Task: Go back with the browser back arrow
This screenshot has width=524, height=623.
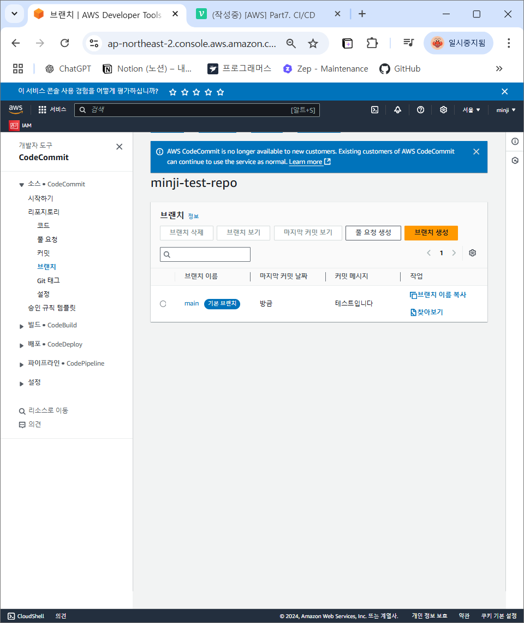Action: click(16, 43)
